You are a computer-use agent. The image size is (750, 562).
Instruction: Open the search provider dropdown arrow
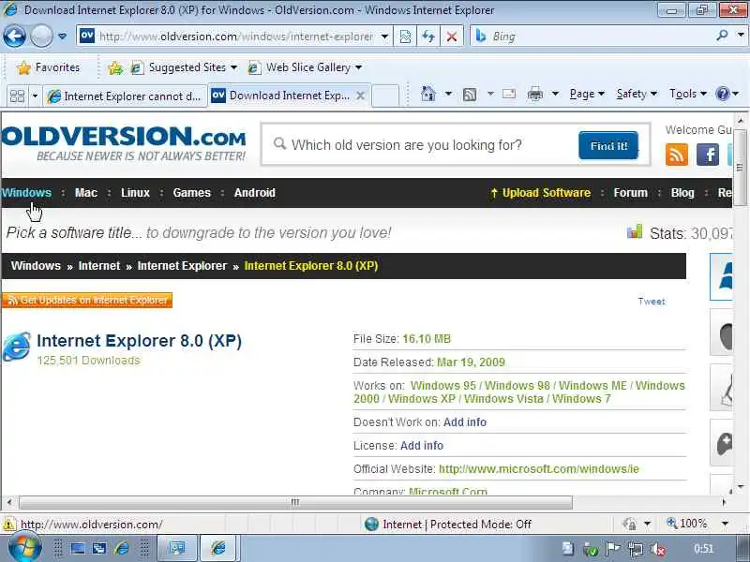[741, 36]
